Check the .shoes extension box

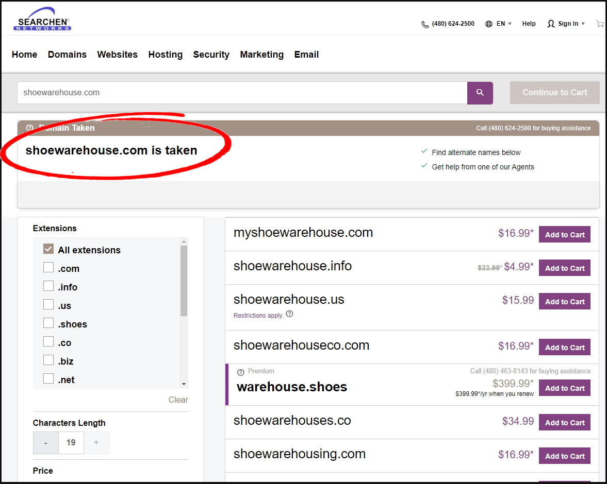[x=48, y=323]
